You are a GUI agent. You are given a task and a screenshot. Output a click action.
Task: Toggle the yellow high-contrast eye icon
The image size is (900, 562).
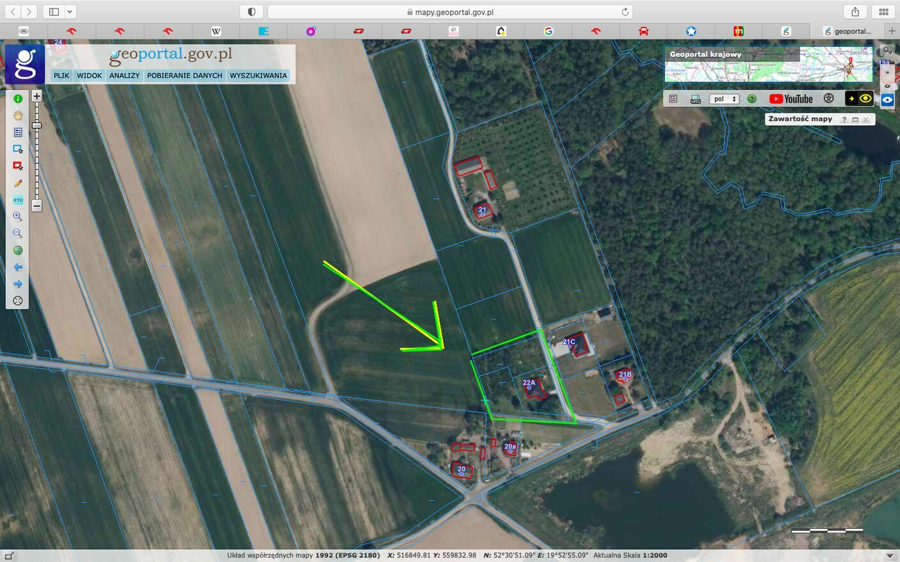pos(865,98)
